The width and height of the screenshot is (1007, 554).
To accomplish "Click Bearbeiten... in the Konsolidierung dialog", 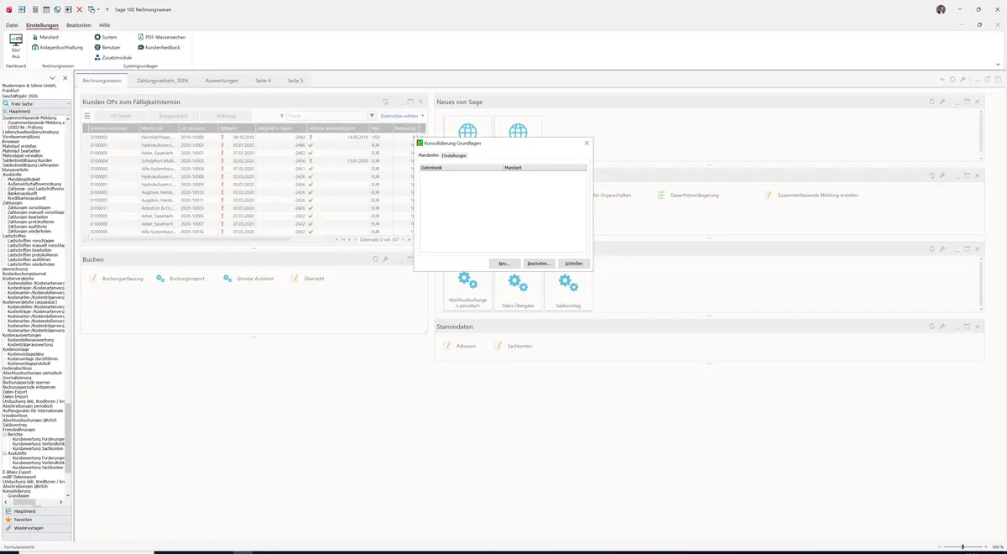I will tap(539, 264).
